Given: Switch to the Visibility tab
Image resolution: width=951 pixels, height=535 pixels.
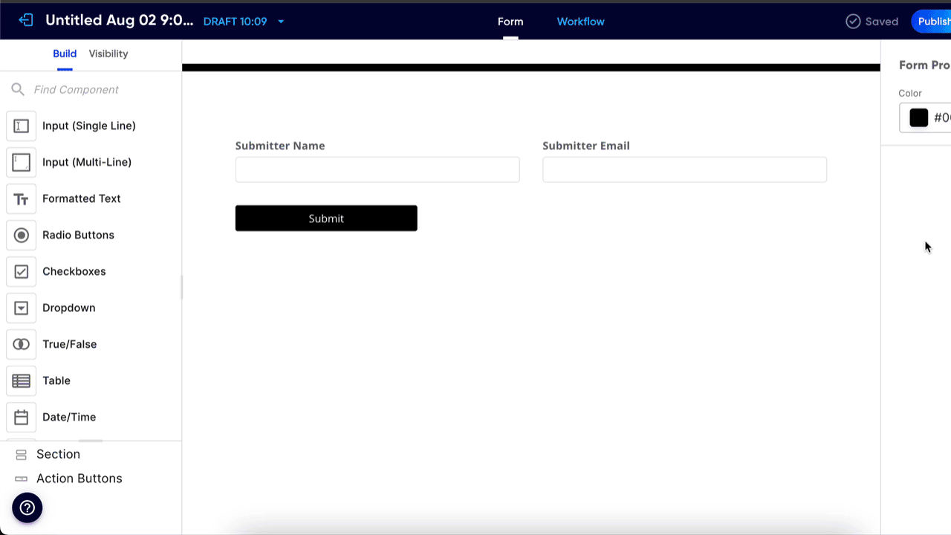Looking at the screenshot, I should [x=108, y=53].
